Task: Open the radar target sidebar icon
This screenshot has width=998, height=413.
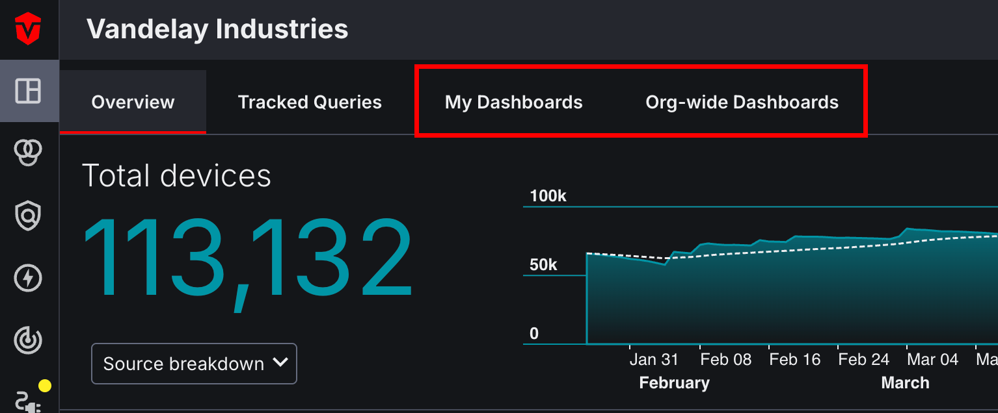Action: (x=29, y=340)
